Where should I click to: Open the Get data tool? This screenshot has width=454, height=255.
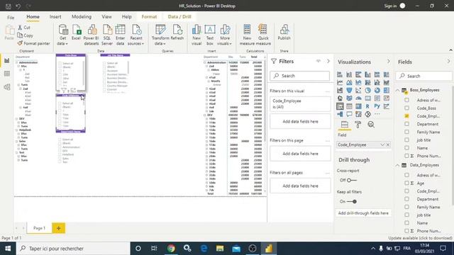[x=63, y=35]
